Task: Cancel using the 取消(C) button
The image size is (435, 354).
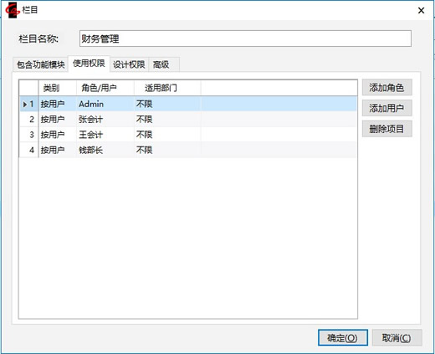Action: (x=397, y=338)
